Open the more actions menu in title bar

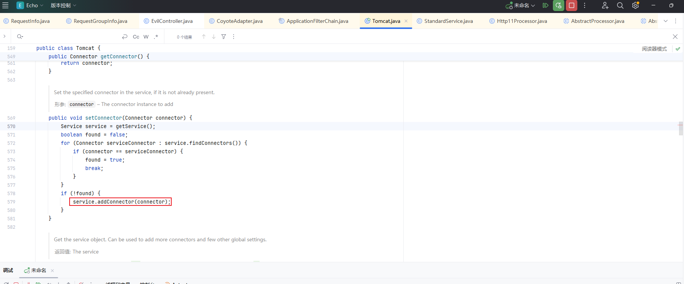(585, 5)
